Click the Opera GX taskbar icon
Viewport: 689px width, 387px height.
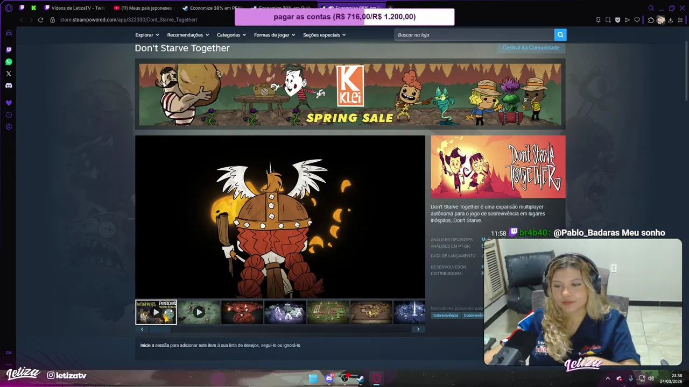[376, 378]
